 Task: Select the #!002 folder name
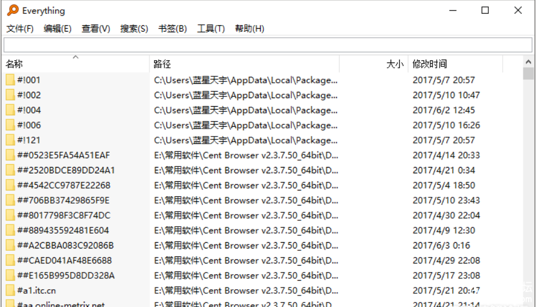click(x=29, y=95)
